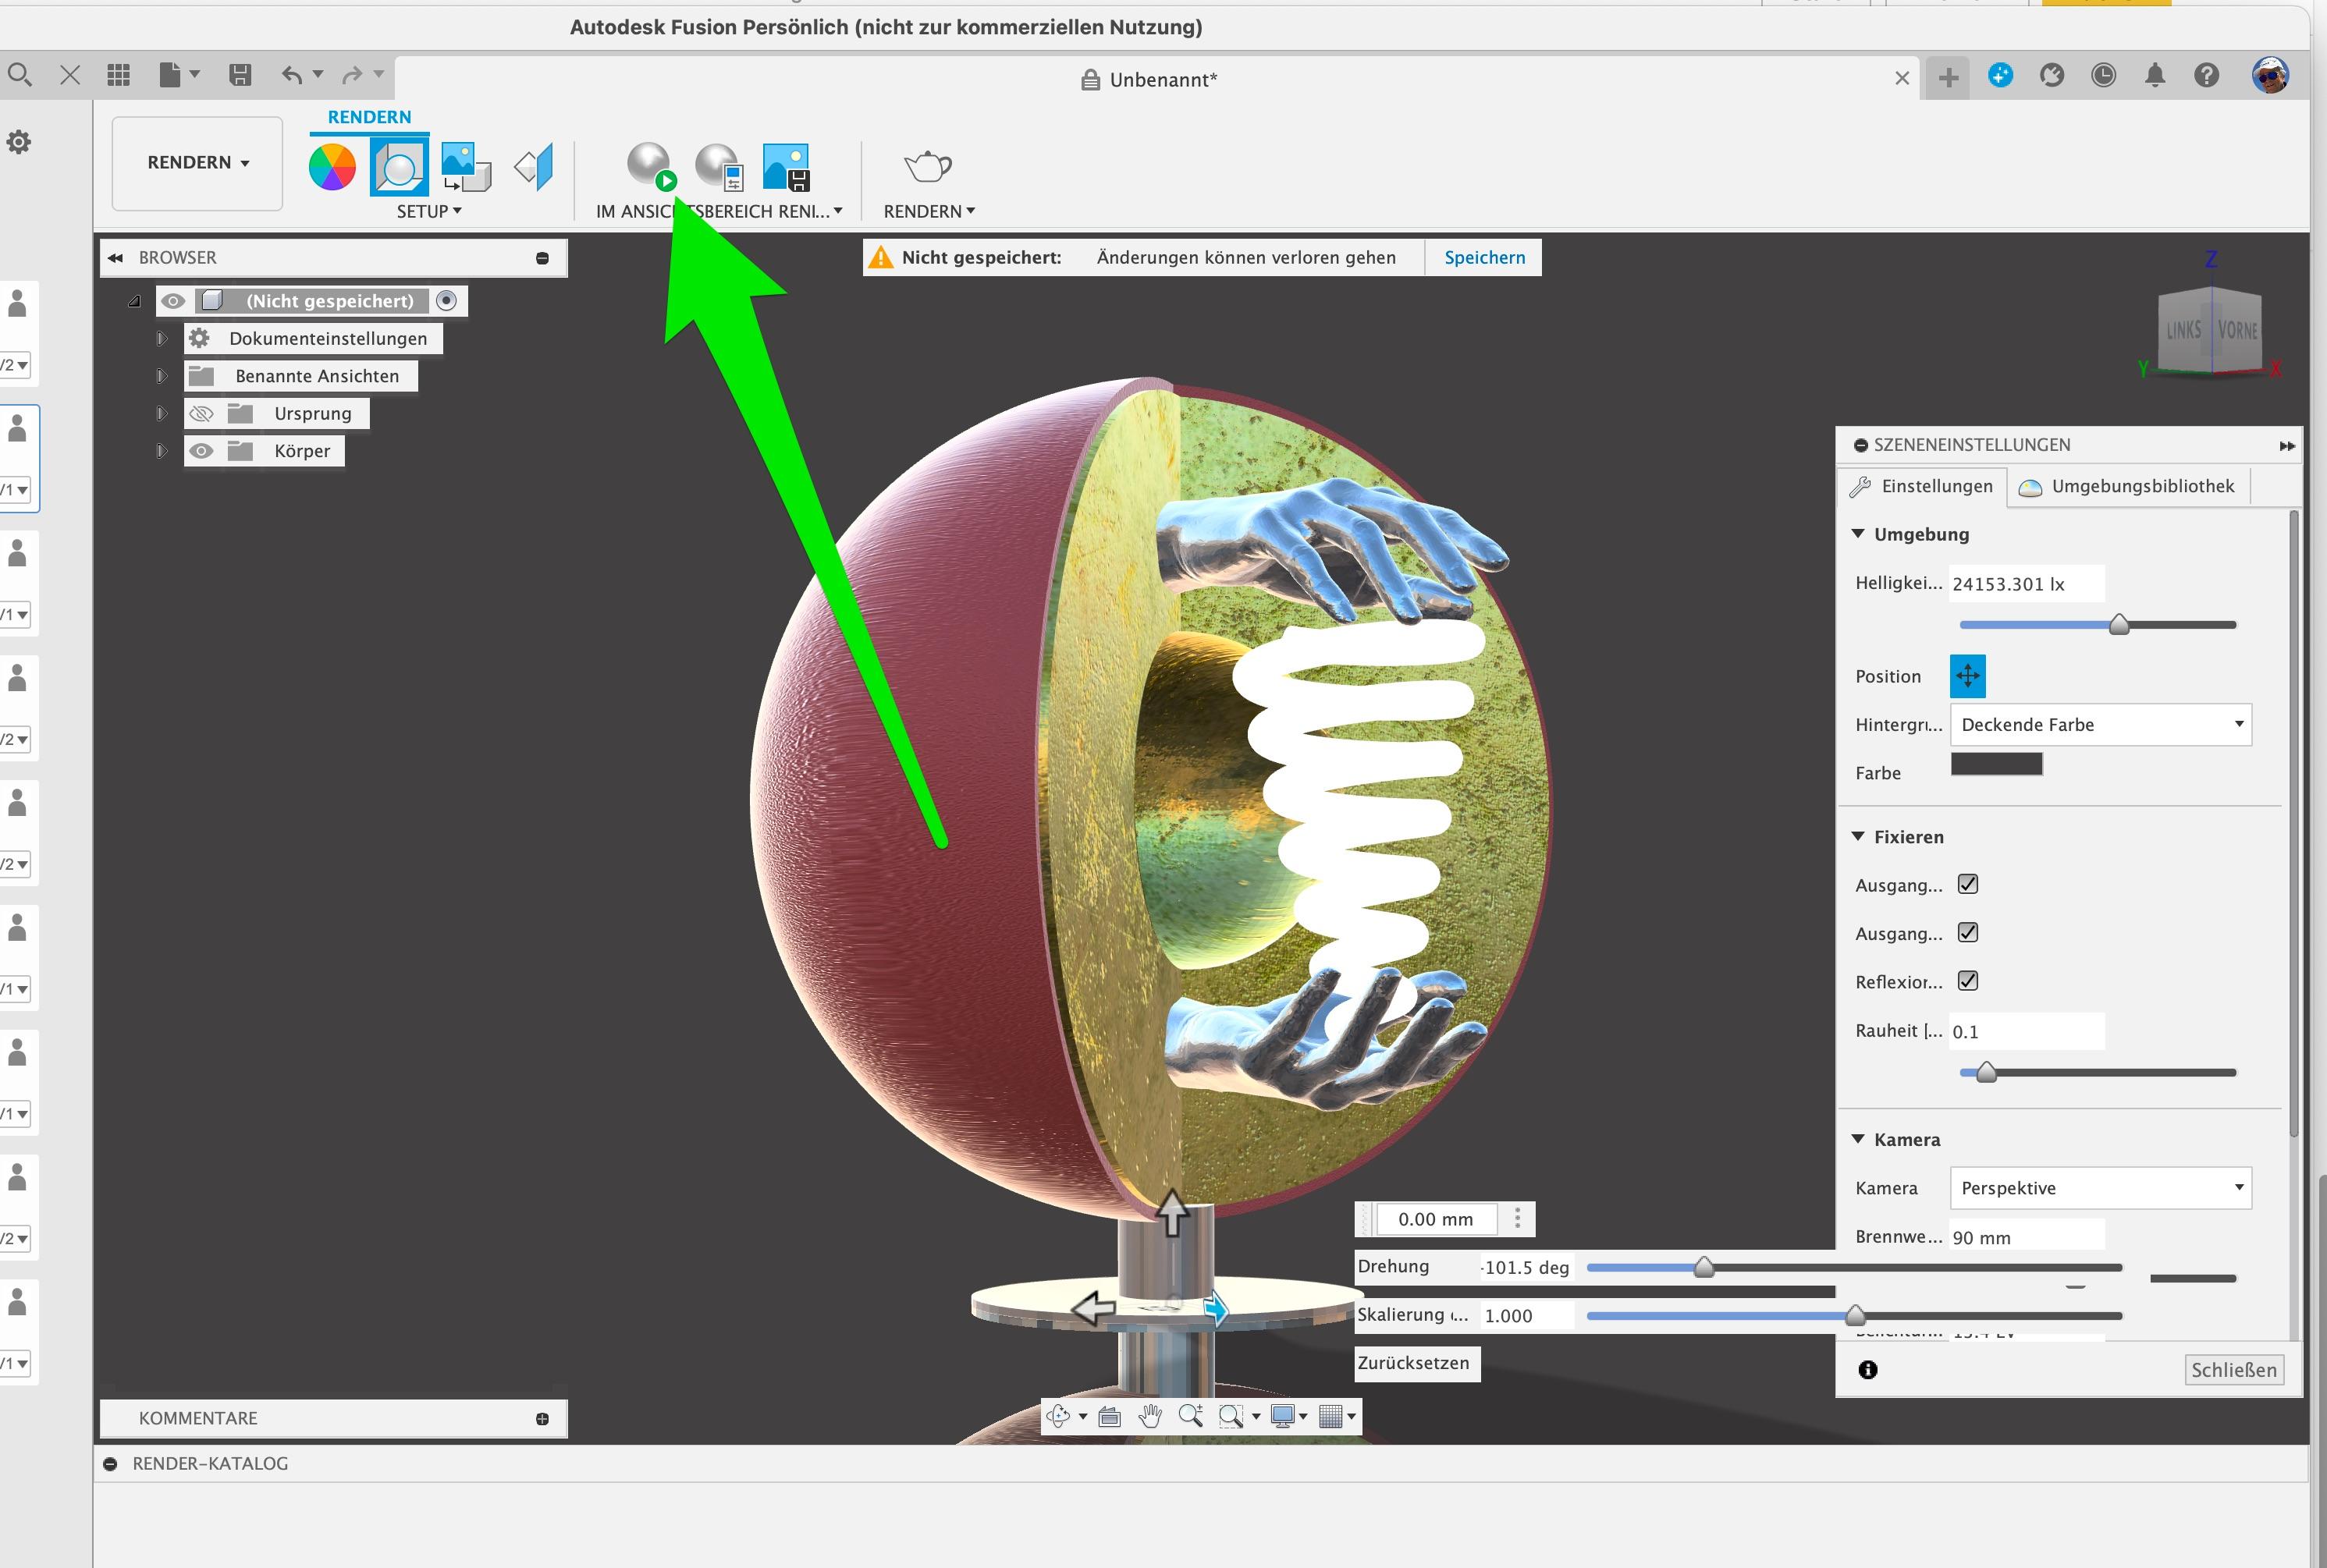This screenshot has width=2327, height=1568.
Task: Collapse the RENDER-KATALOG panel
Action: click(x=111, y=1464)
